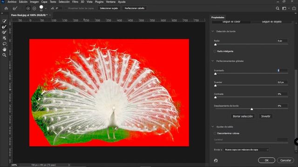
Task: Close the Pavo Real.jpg document tab
Action: (50, 15)
